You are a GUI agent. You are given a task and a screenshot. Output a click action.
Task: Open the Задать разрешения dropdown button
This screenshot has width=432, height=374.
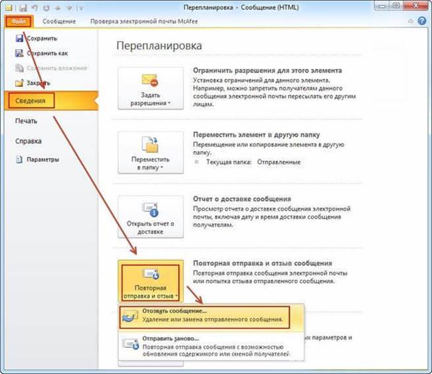click(151, 88)
